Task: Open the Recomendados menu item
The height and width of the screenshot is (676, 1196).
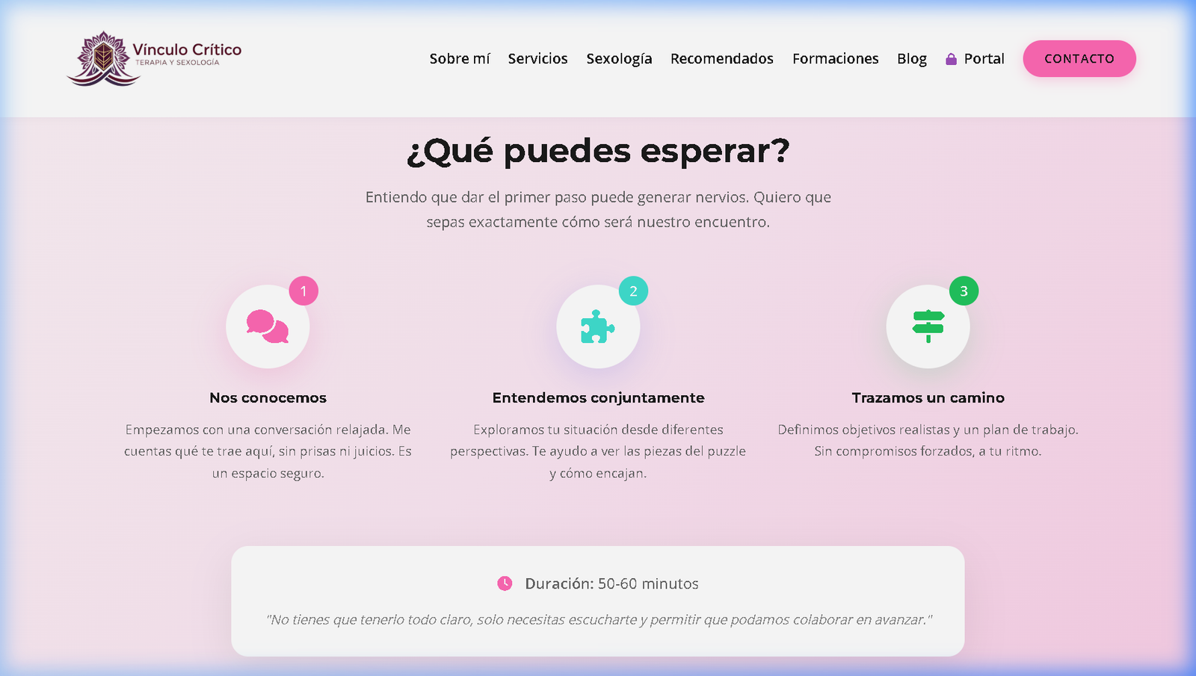Action: 722,58
